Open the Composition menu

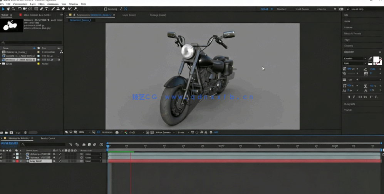tap(20, 4)
